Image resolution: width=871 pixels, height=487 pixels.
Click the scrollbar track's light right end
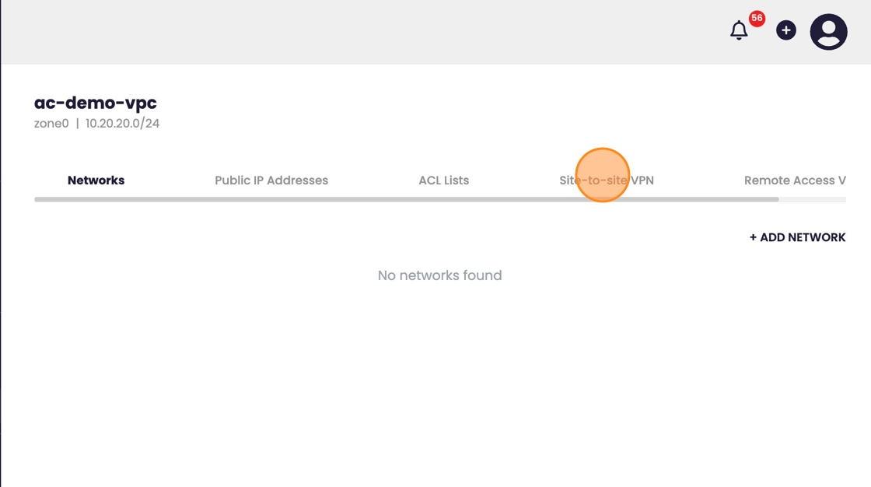(x=812, y=200)
